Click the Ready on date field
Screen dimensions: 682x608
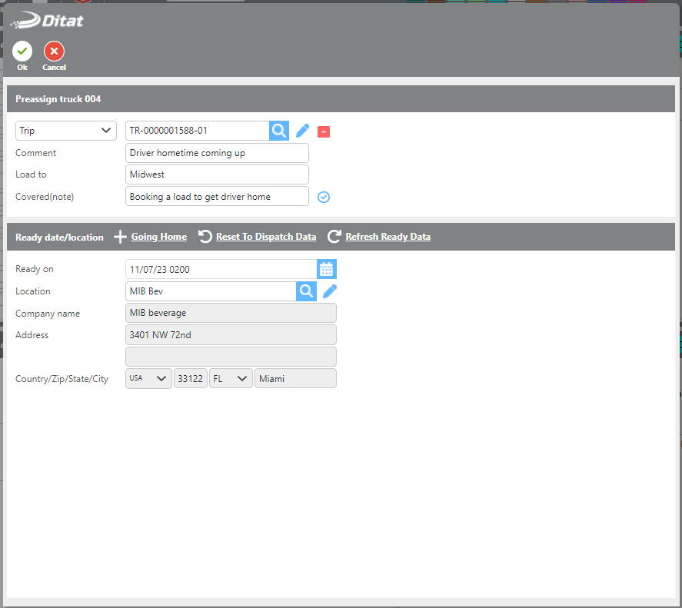tap(221, 269)
